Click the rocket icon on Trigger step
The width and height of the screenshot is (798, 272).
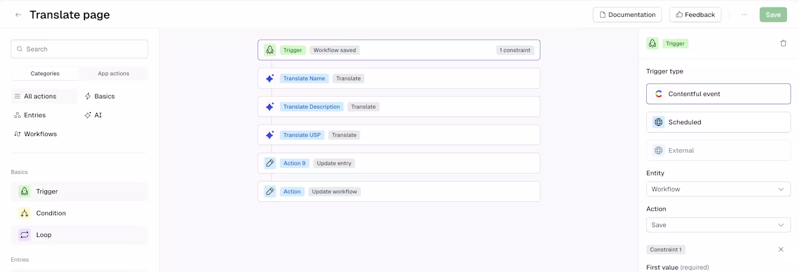(270, 50)
